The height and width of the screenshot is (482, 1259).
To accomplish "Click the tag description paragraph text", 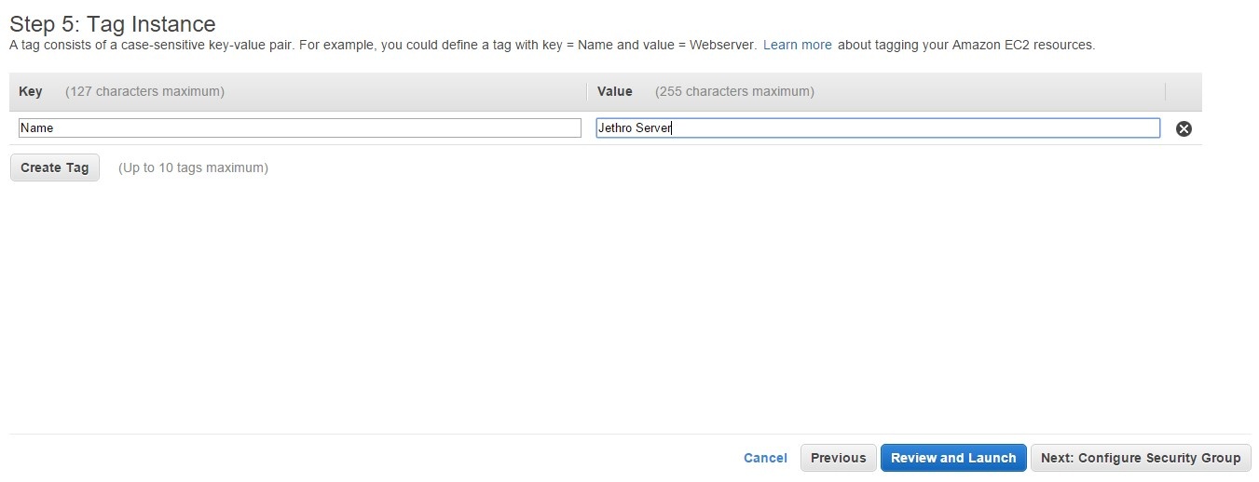I will click(552, 45).
